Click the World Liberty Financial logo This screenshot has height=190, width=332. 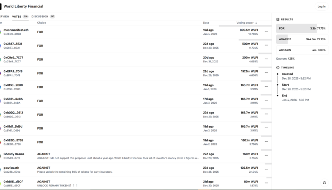point(1,6)
